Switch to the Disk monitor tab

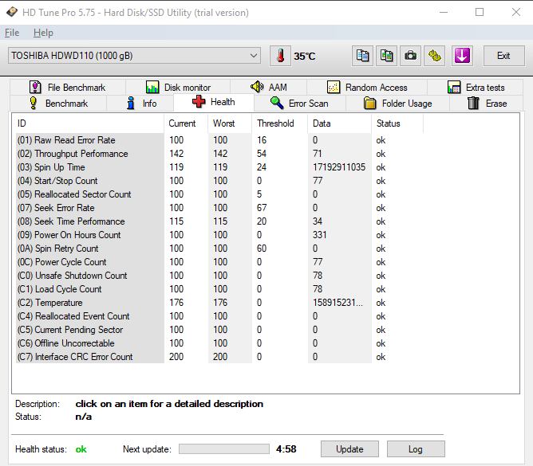[178, 88]
